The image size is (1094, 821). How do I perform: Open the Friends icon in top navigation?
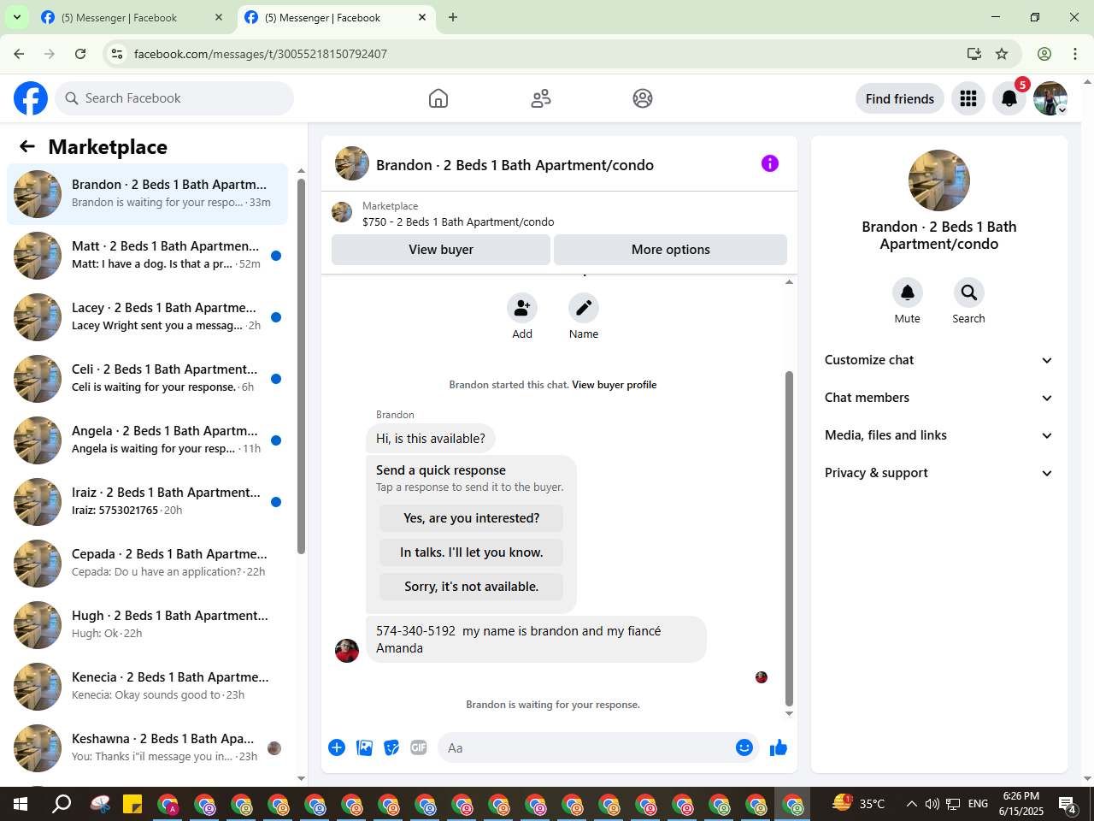pyautogui.click(x=541, y=98)
